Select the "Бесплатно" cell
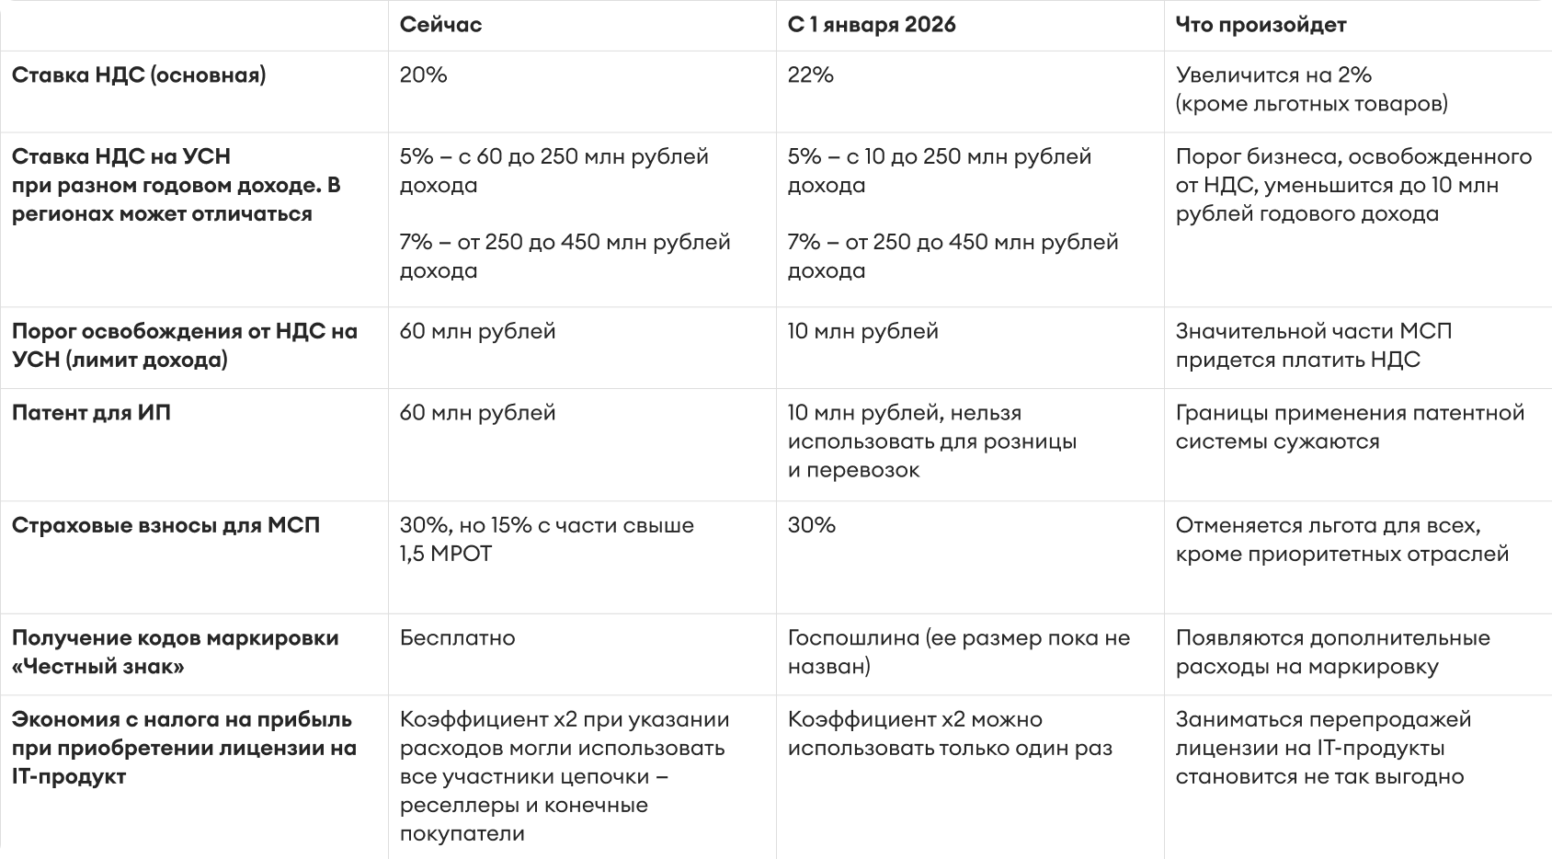The image size is (1552, 859). [457, 638]
